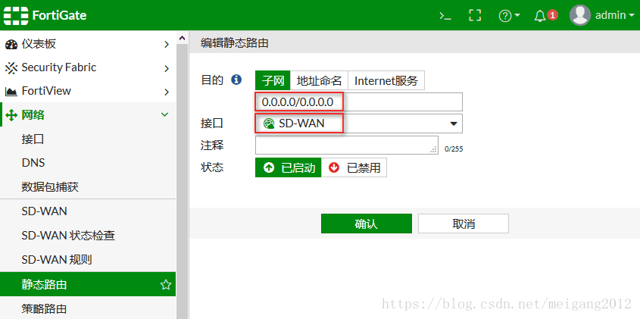This screenshot has height=319, width=640.
Task: Toggle favorite star for 静态路由
Action: point(166,285)
